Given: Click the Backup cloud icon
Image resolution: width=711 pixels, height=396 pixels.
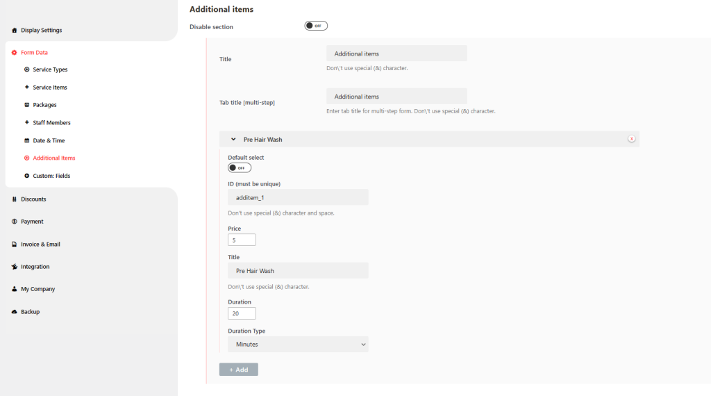Looking at the screenshot, I should click(x=15, y=312).
